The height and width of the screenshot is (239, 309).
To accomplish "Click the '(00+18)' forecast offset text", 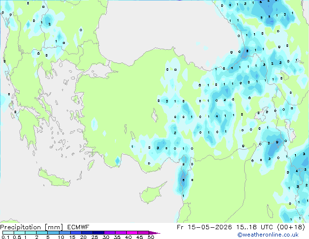I will click(x=291, y=227).
